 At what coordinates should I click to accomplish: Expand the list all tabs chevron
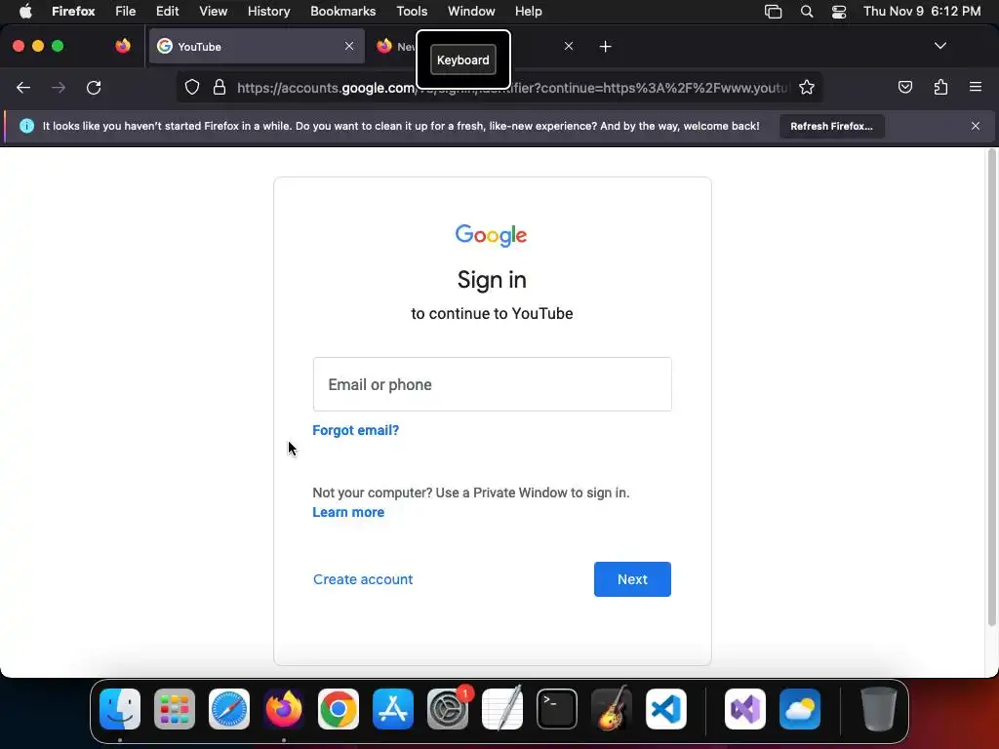(x=940, y=46)
